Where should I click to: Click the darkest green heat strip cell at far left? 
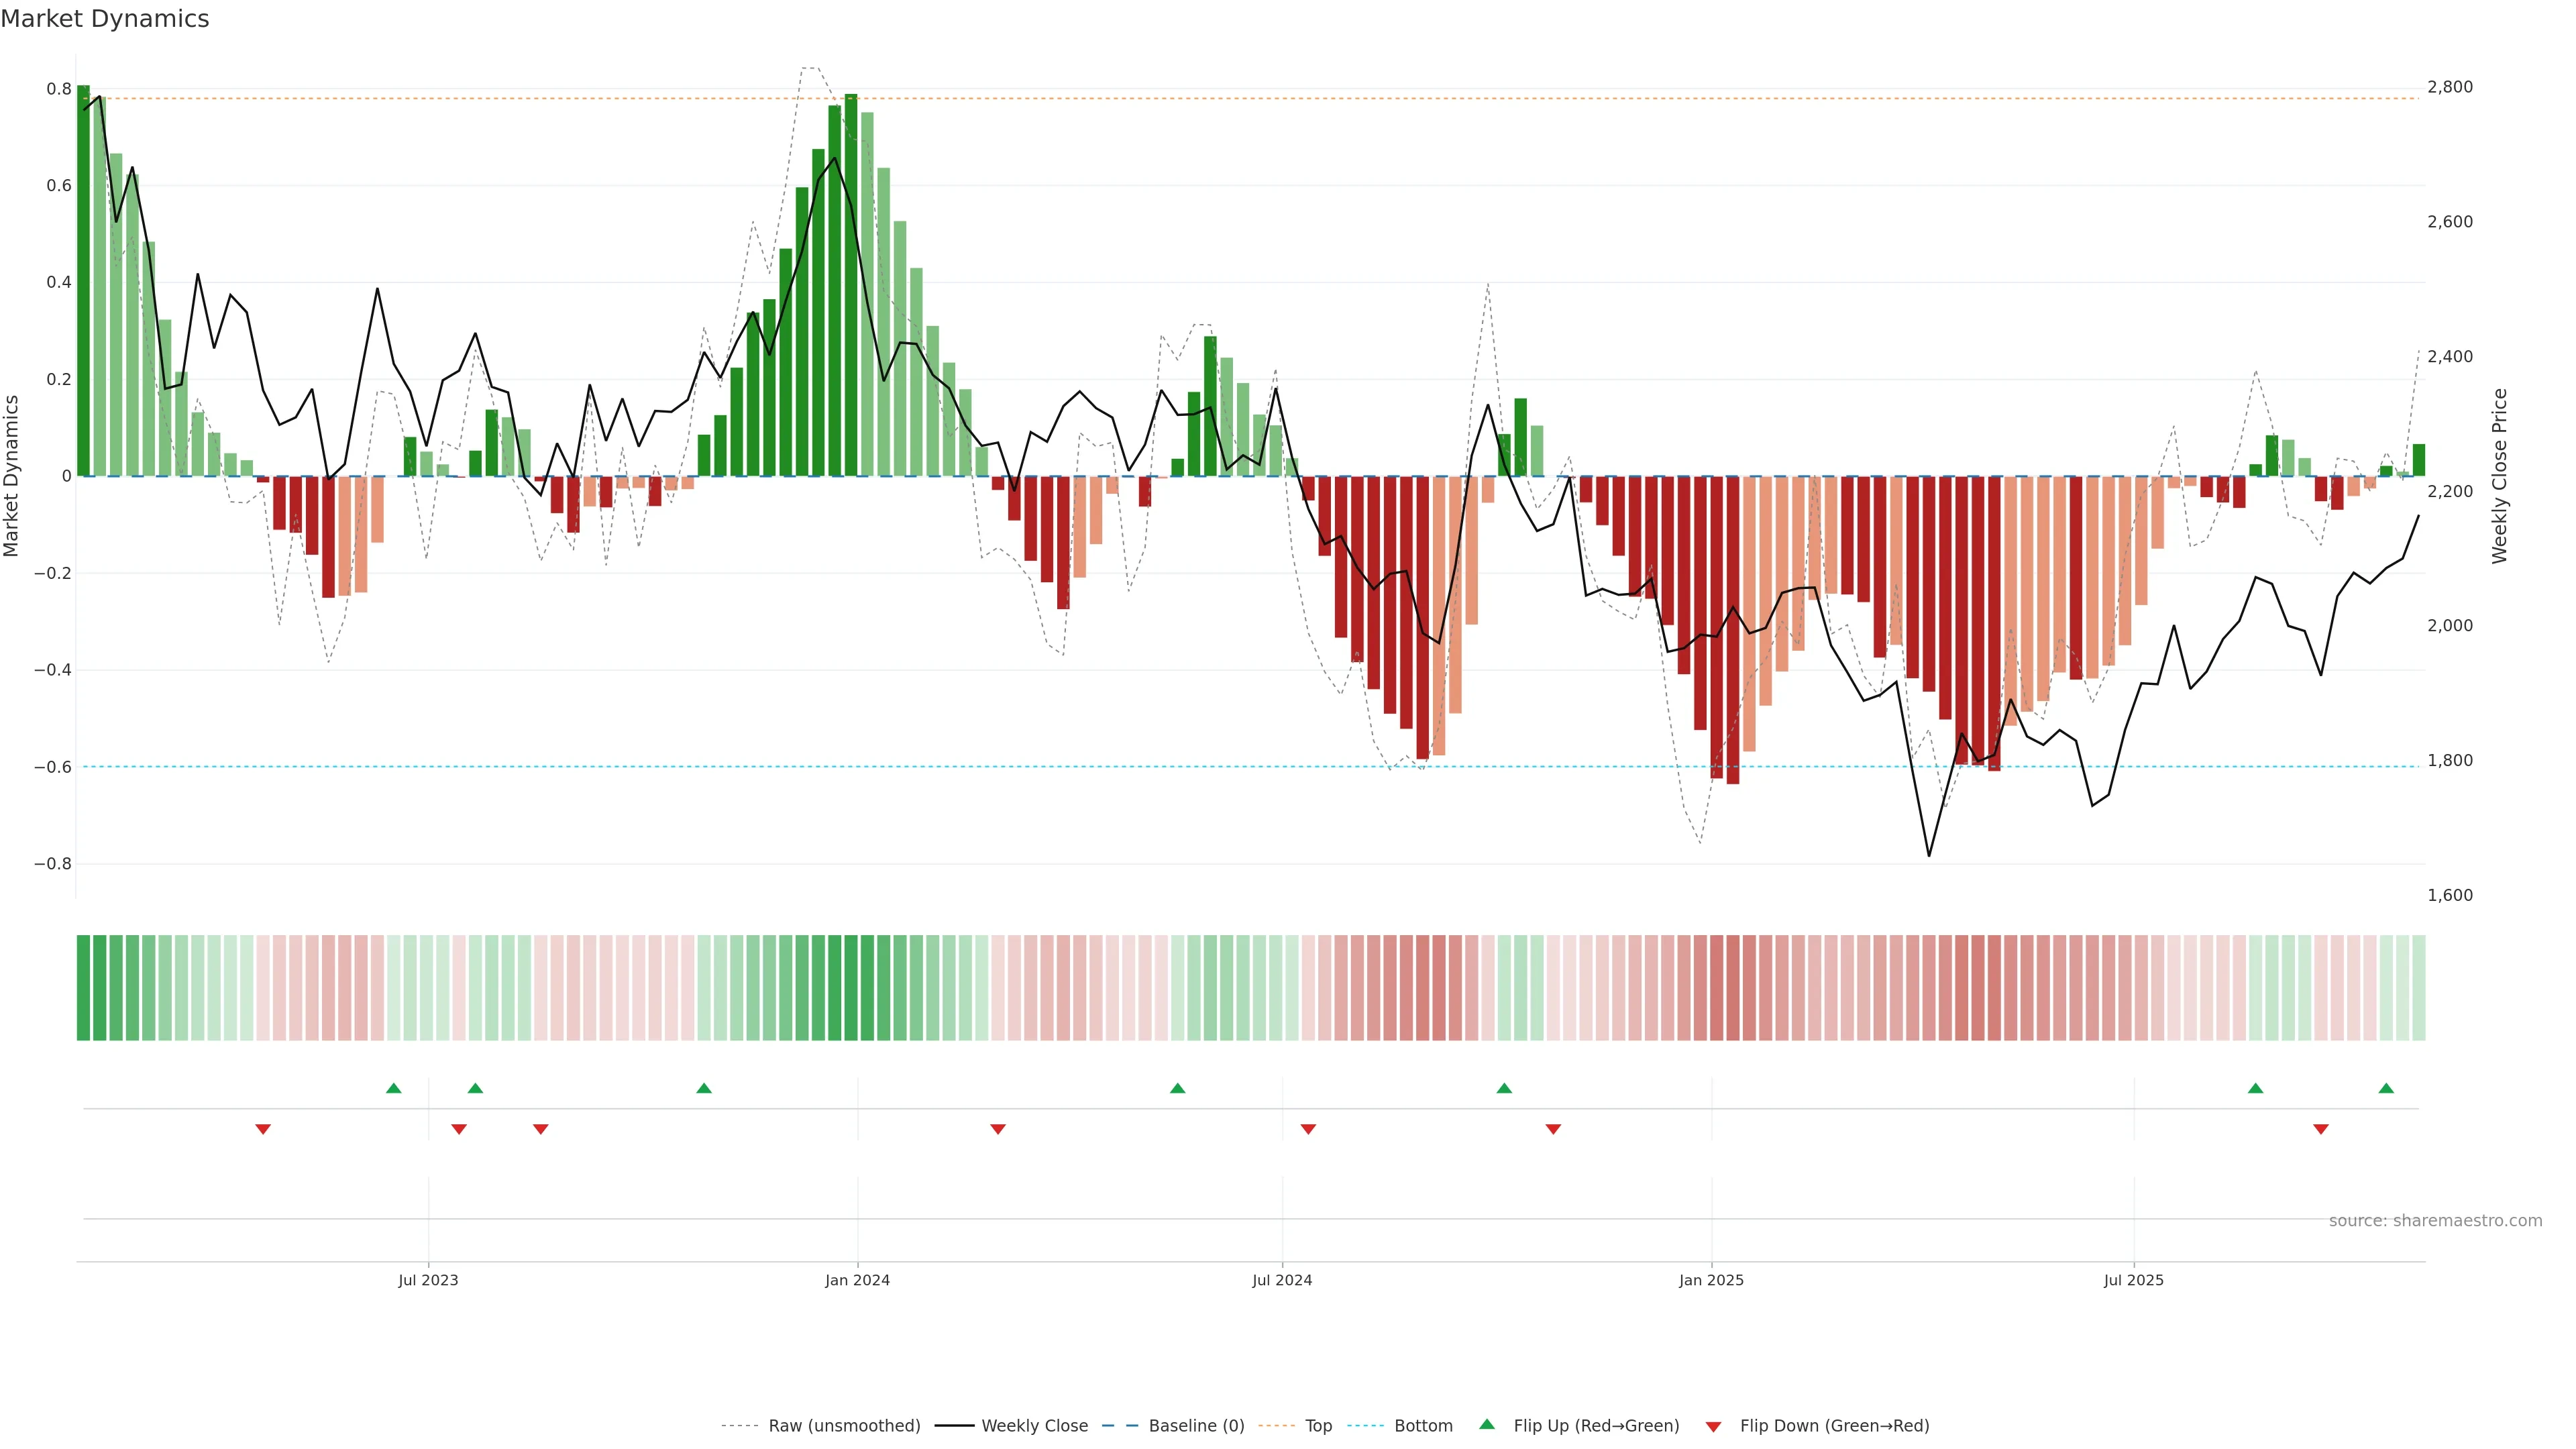pos(83,988)
